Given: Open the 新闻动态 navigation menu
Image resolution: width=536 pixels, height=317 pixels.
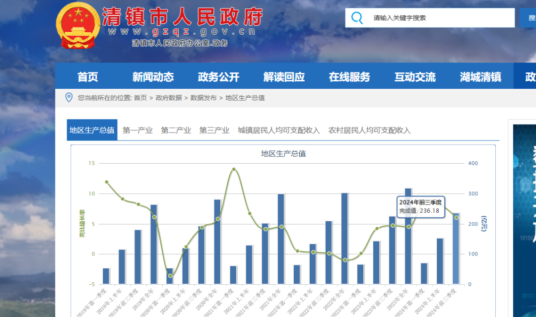Looking at the screenshot, I should (x=153, y=77).
